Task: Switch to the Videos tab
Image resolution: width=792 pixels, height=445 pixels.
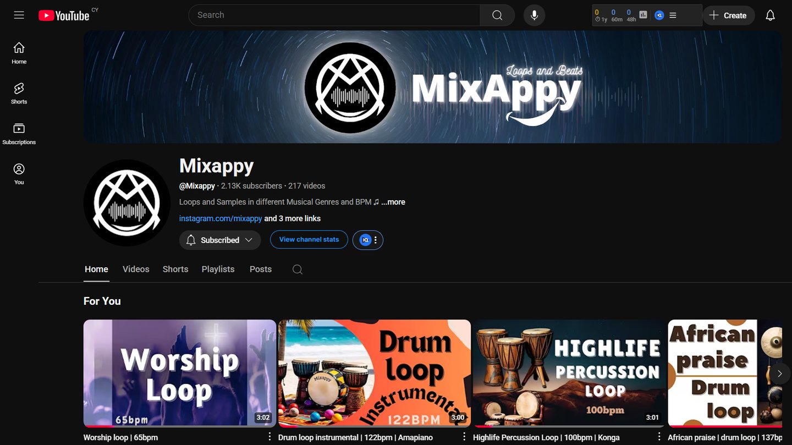Action: coord(136,270)
